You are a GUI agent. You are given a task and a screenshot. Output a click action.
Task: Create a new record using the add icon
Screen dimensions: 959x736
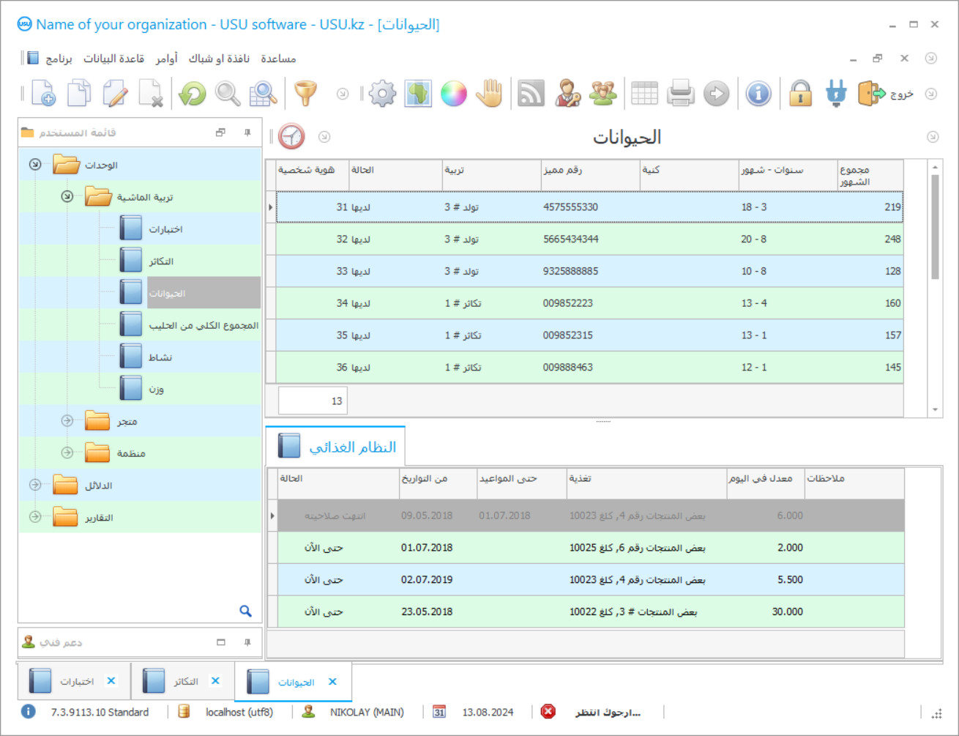[x=42, y=94]
